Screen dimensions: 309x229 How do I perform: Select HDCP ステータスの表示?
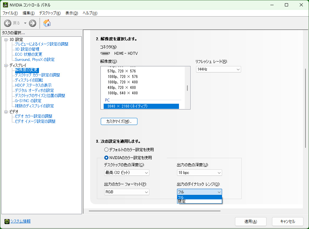(33, 85)
